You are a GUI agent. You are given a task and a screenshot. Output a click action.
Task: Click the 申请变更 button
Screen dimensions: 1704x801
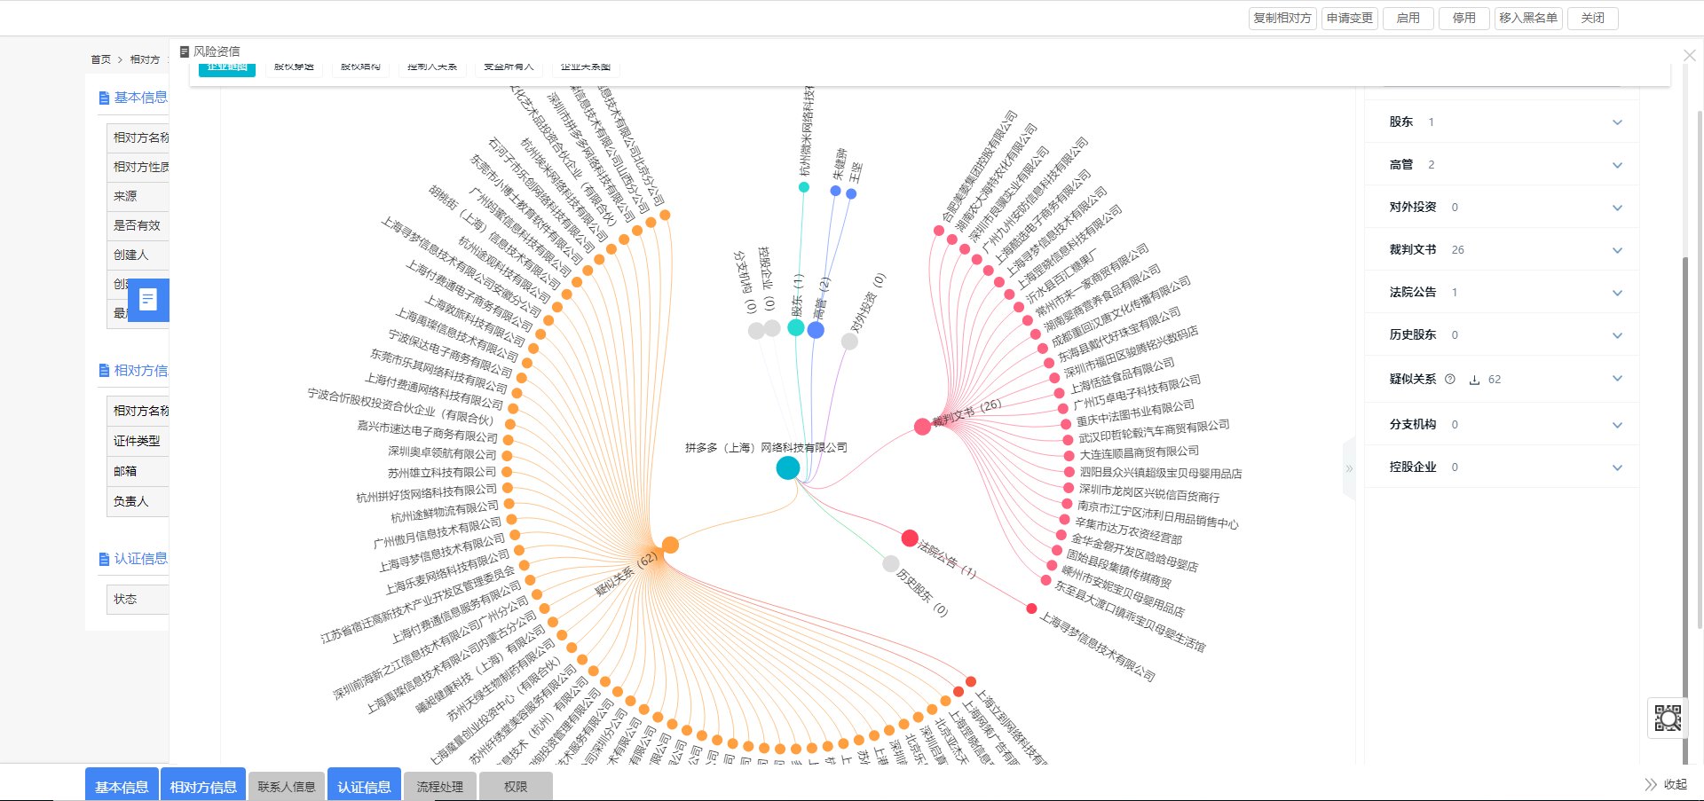pyautogui.click(x=1349, y=18)
